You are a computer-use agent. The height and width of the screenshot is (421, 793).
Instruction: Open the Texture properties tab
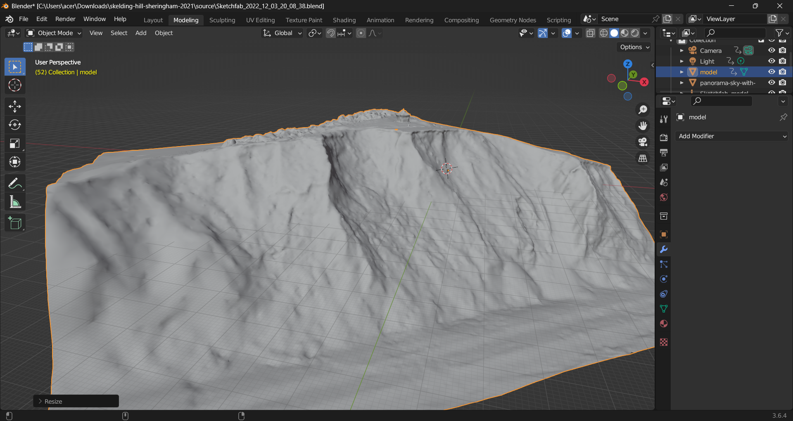(664, 342)
